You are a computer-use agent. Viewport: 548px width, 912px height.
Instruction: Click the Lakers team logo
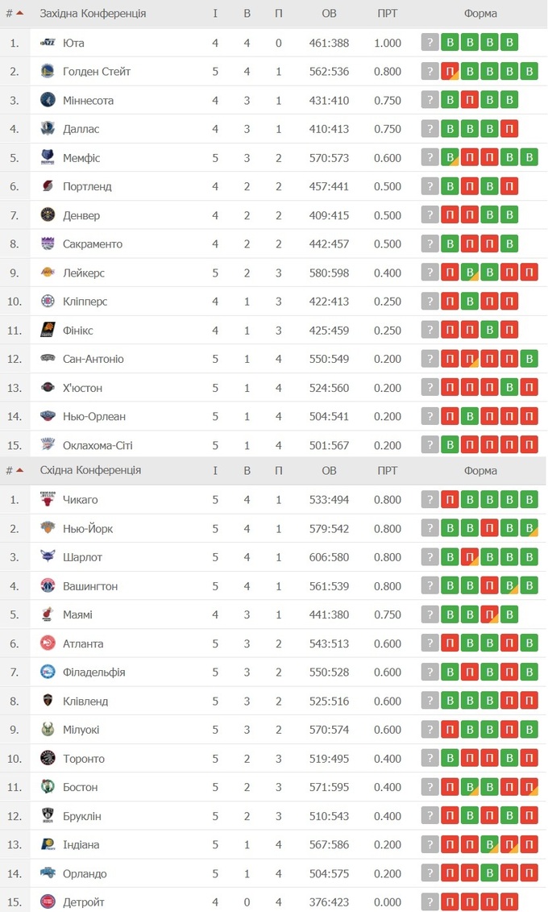(x=48, y=273)
